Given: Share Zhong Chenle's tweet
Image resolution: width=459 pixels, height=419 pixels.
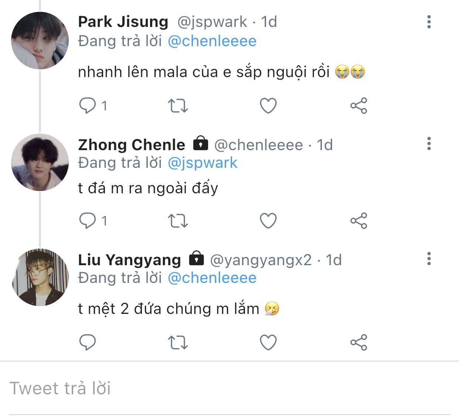Looking at the screenshot, I should coord(358,221).
